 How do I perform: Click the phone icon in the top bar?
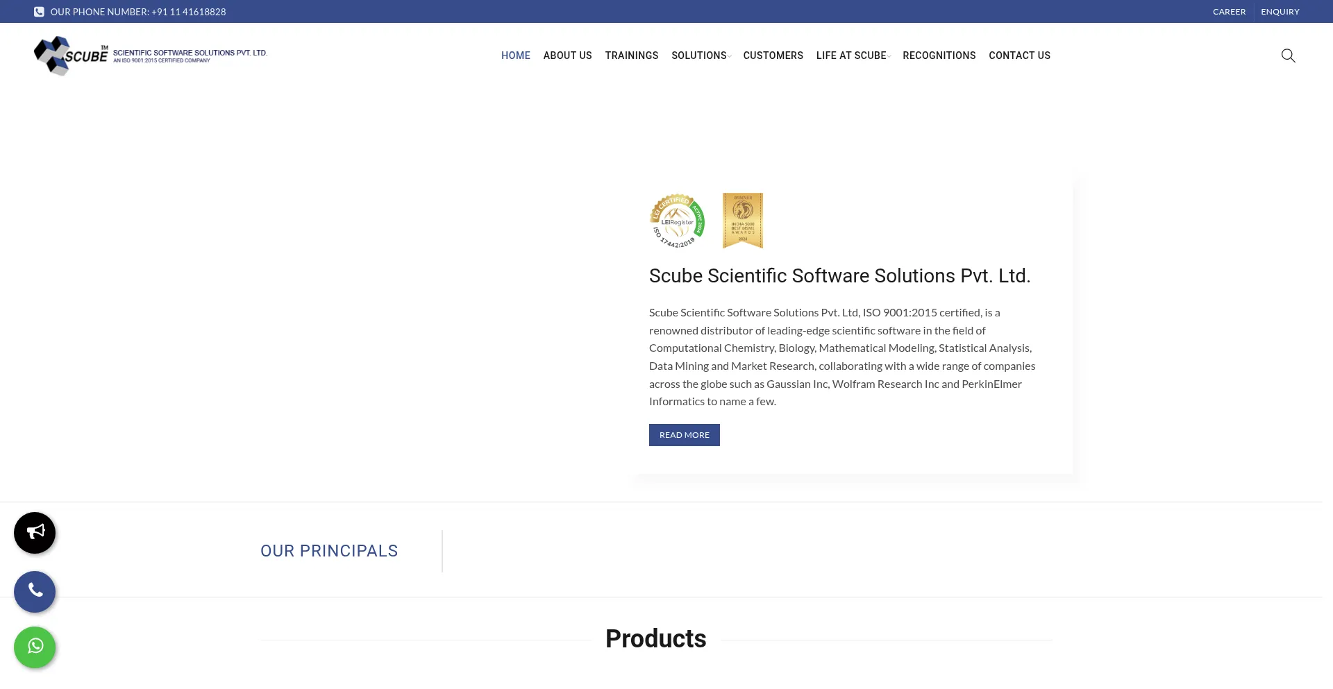pyautogui.click(x=39, y=12)
